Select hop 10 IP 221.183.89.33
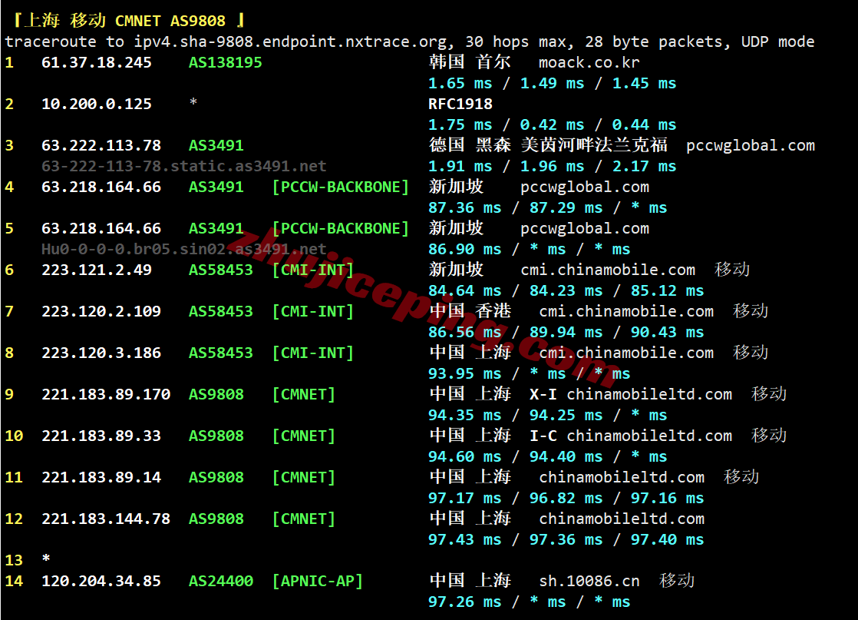 (x=101, y=436)
